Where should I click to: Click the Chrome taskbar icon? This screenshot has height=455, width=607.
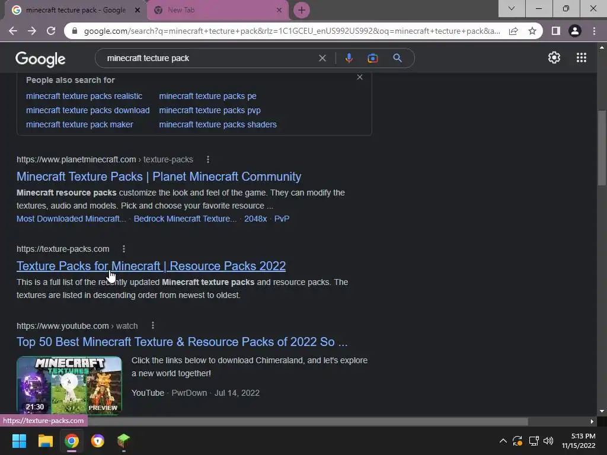(x=72, y=441)
